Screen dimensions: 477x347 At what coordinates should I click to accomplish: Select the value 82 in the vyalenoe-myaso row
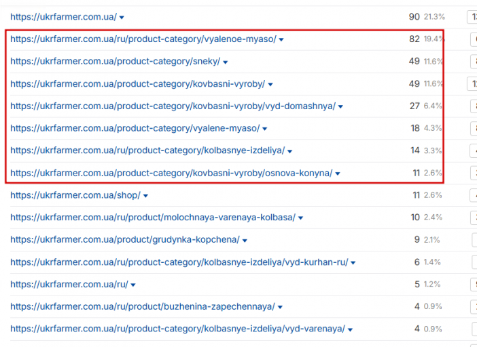[x=414, y=39]
